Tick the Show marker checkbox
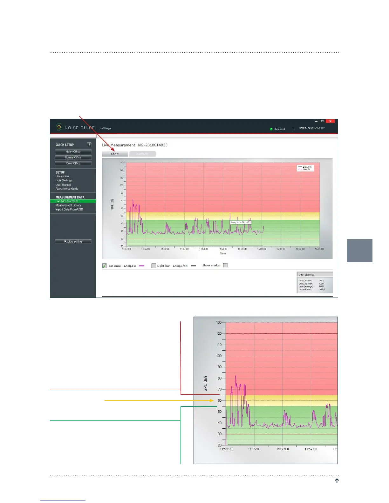Image resolution: width=389 pixels, height=503 pixels. 225,265
